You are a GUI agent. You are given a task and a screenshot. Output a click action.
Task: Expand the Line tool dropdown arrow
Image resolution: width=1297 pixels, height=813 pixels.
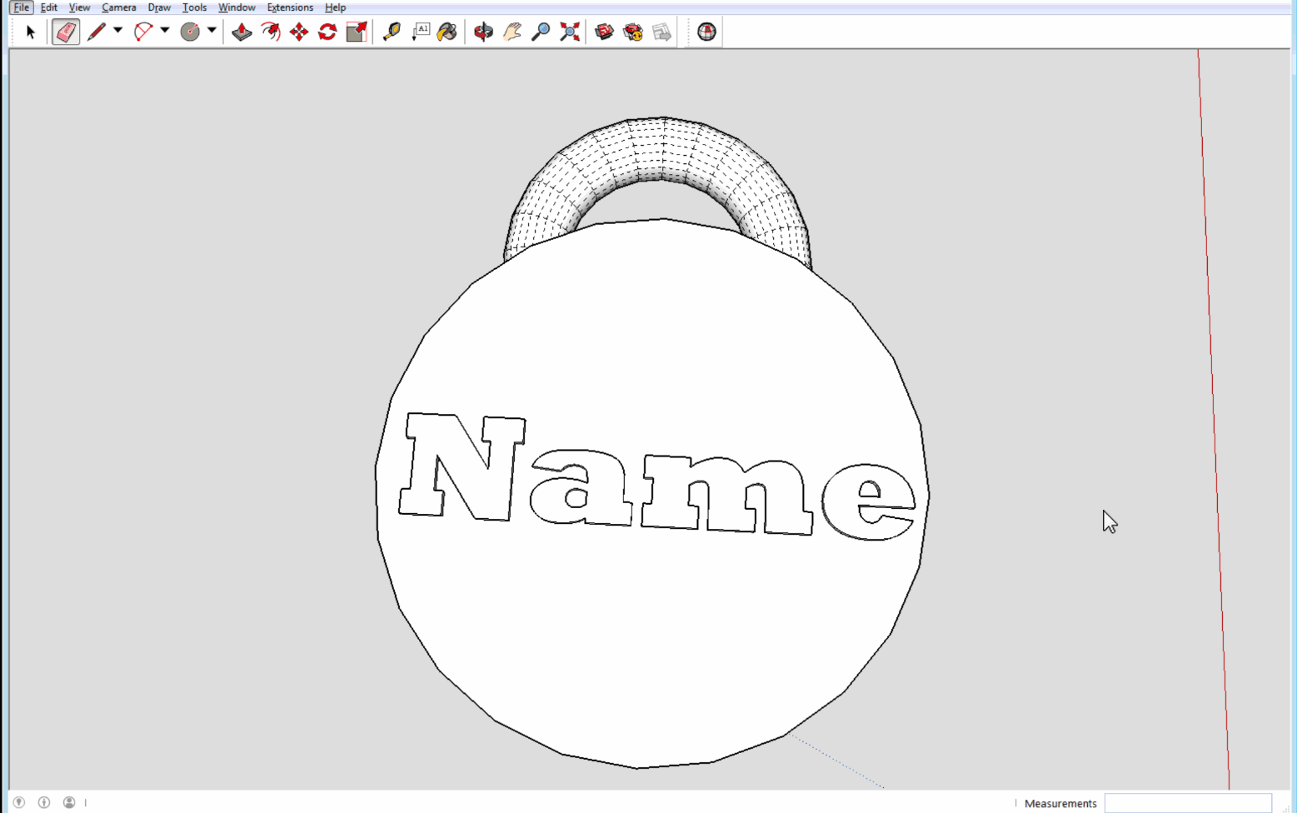point(118,31)
